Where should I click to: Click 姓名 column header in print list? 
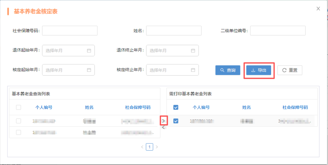[246, 107]
